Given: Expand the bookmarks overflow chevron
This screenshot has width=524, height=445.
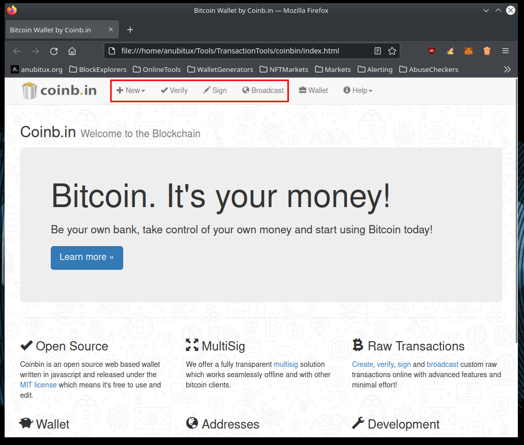Looking at the screenshot, I should point(507,69).
